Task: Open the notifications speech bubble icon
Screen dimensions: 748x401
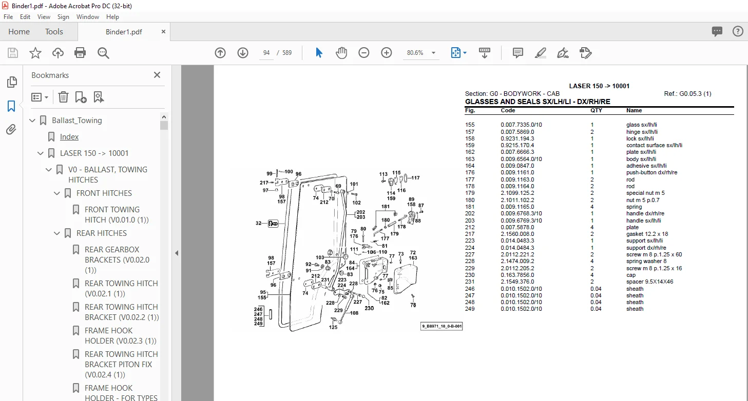Action: click(x=717, y=32)
